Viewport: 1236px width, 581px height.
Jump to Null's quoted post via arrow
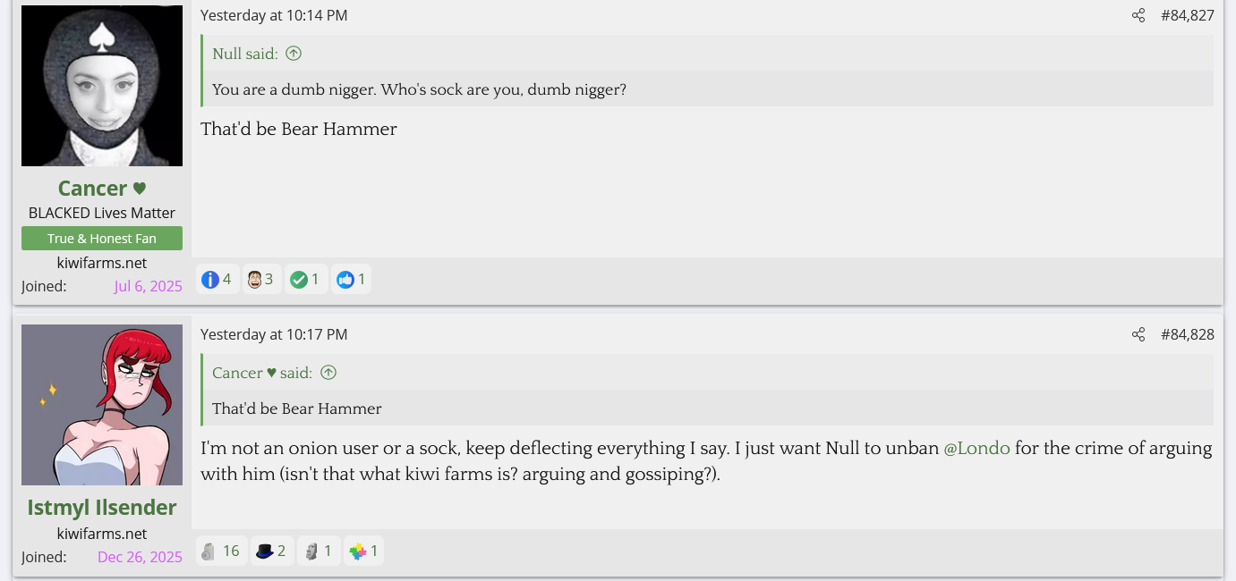tap(294, 54)
